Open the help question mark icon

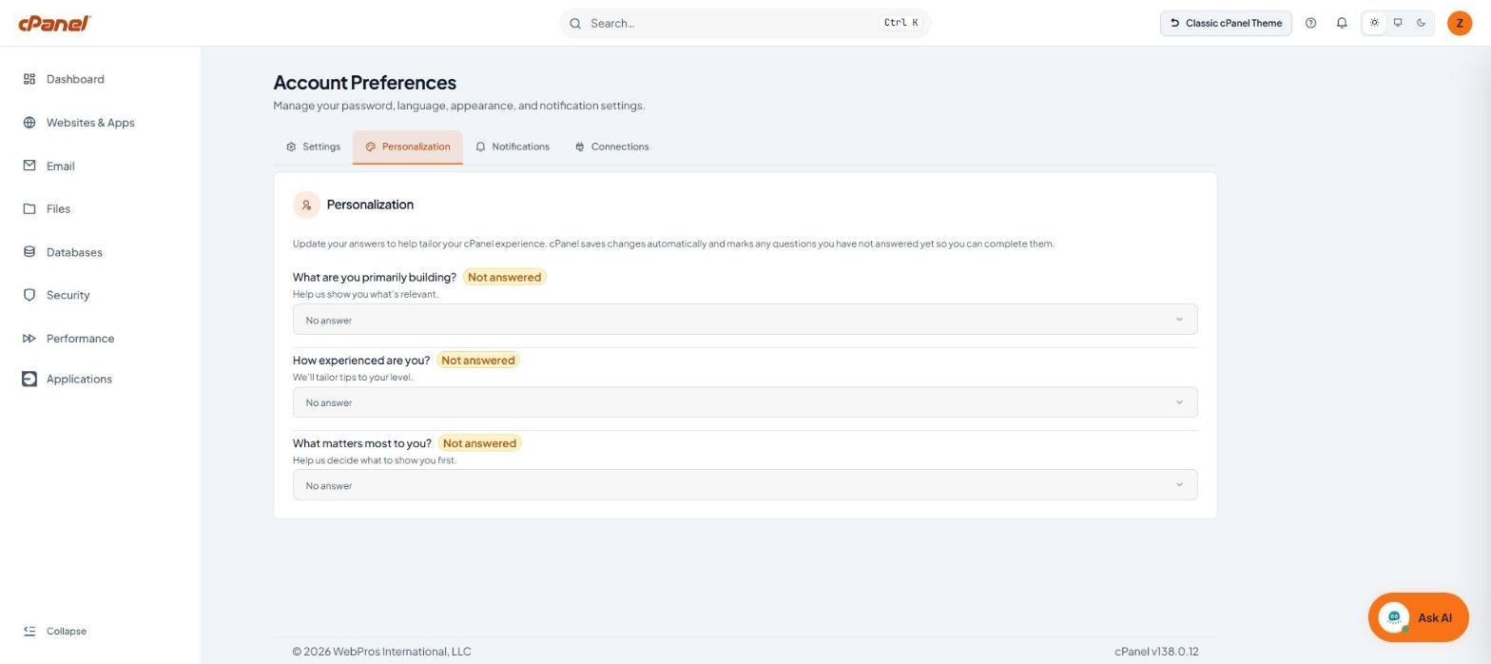point(1310,23)
